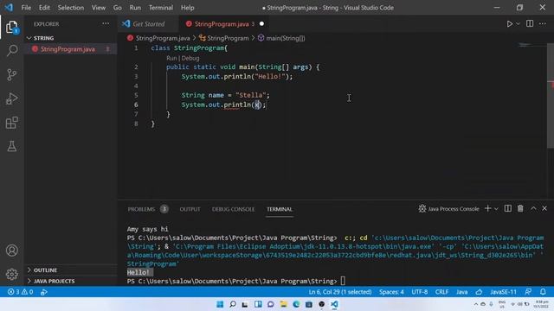
Task: Change file encoding UTF-8
Action: click(419, 292)
